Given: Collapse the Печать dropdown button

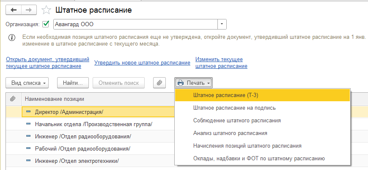Looking at the screenshot, I should click(x=194, y=83).
